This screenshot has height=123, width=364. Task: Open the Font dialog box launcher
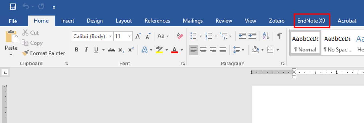pyautogui.click(x=183, y=64)
